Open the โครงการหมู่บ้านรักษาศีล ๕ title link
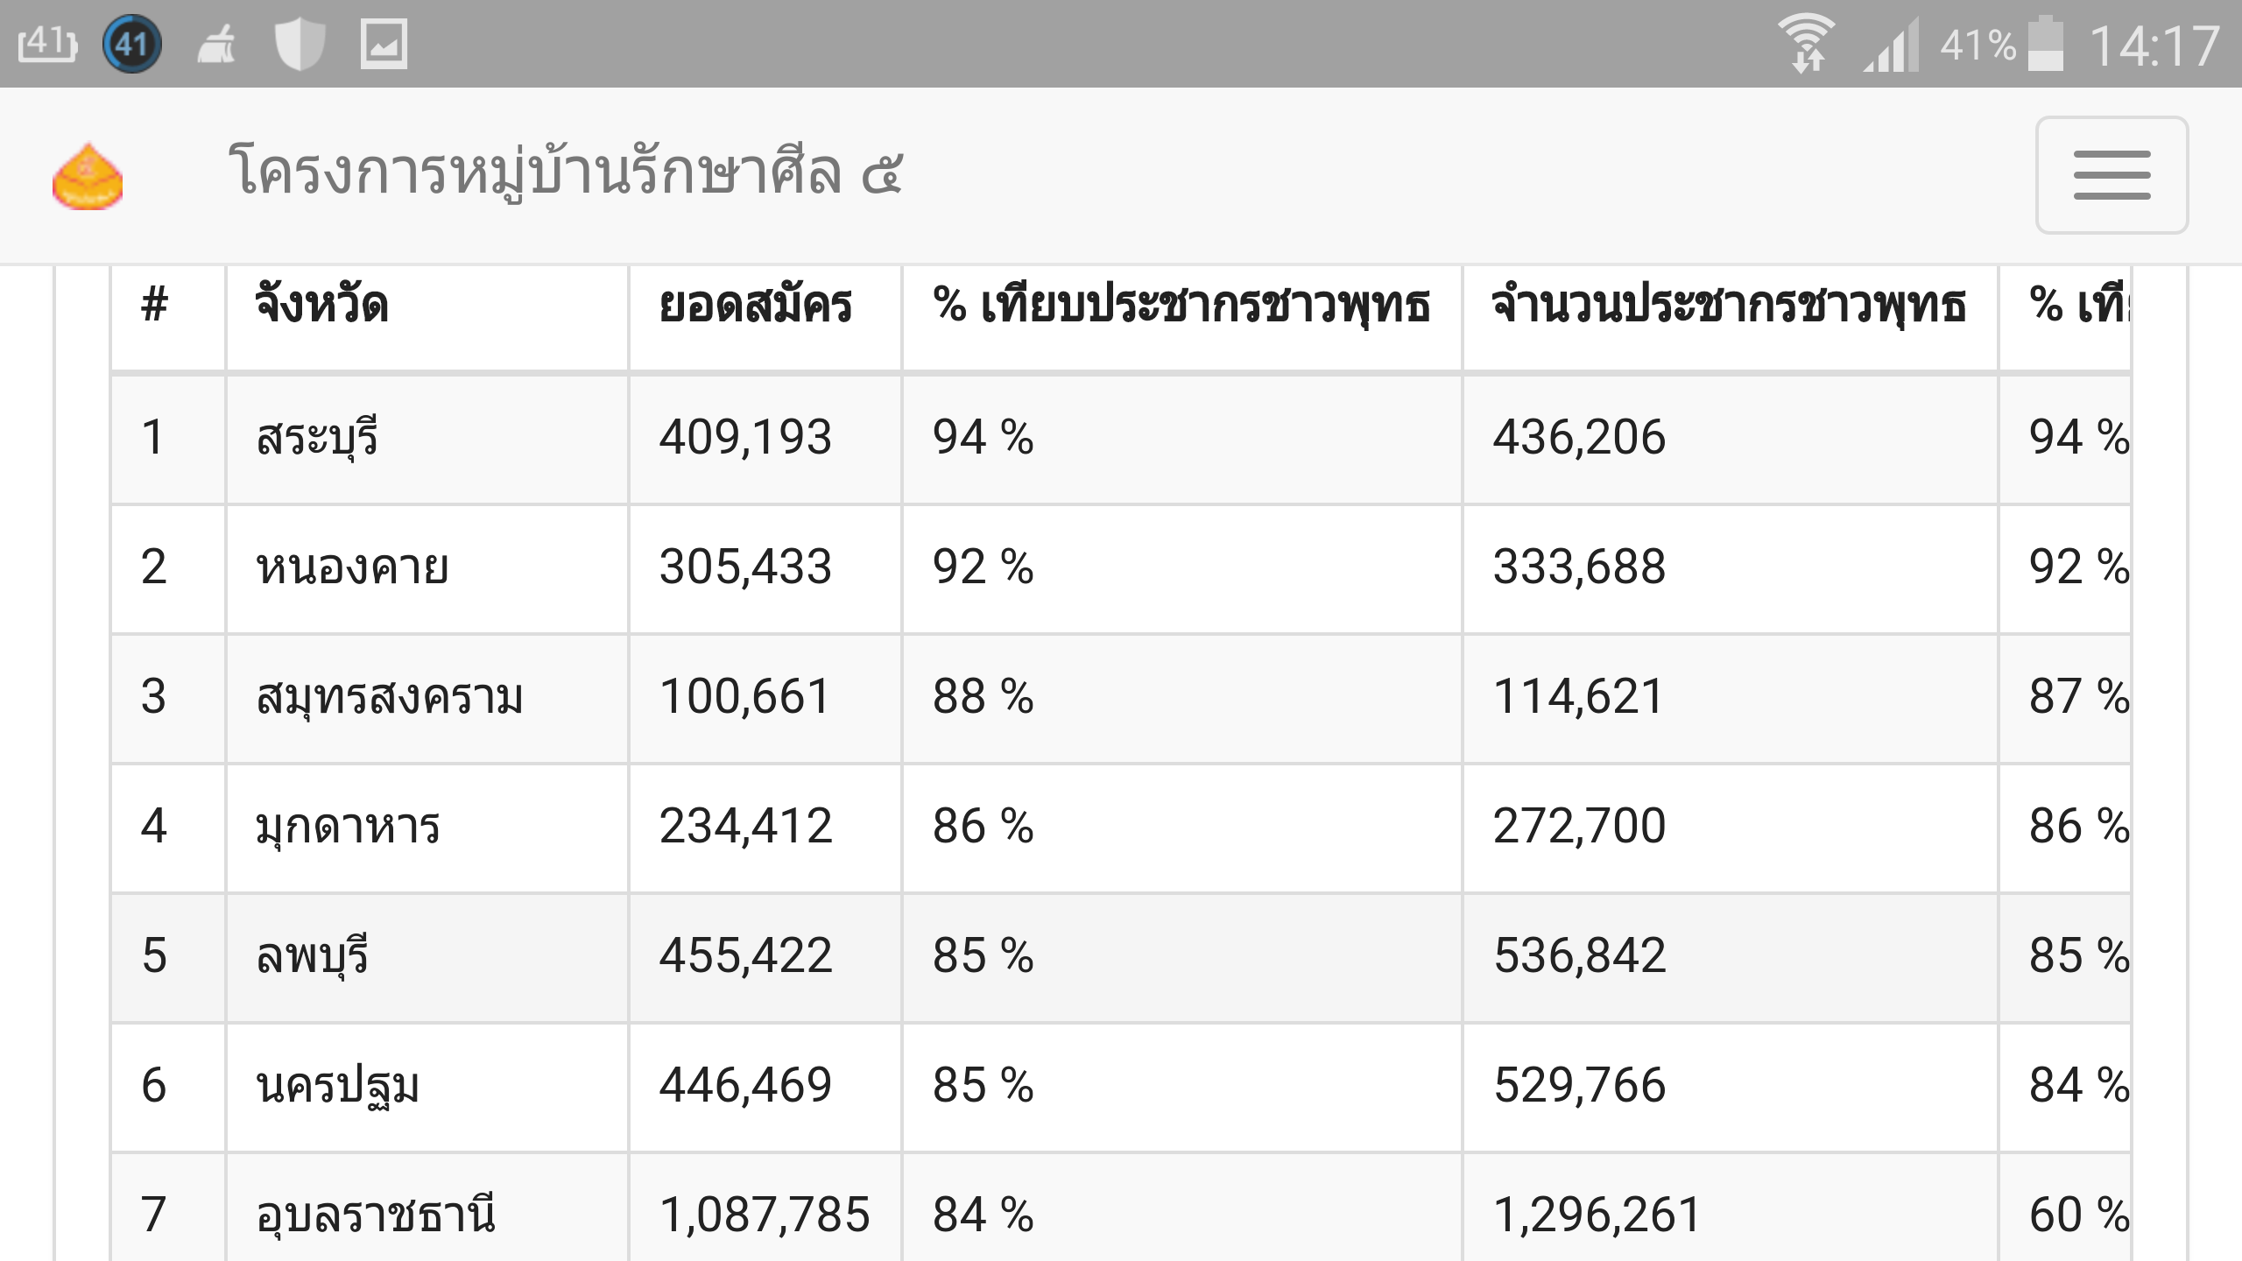The image size is (2242, 1261). click(x=566, y=172)
